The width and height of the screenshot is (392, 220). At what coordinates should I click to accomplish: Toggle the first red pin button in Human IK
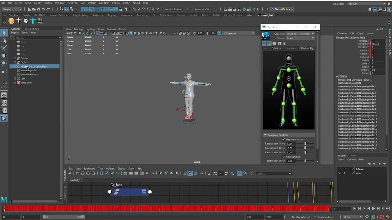[264, 43]
